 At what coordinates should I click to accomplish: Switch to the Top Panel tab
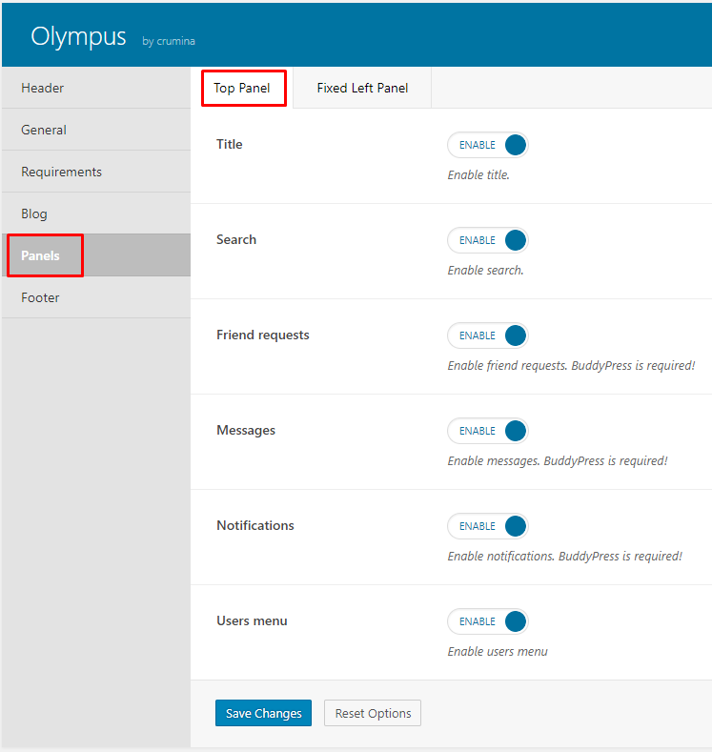(242, 88)
